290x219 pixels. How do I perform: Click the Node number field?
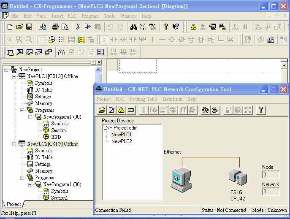271,175
